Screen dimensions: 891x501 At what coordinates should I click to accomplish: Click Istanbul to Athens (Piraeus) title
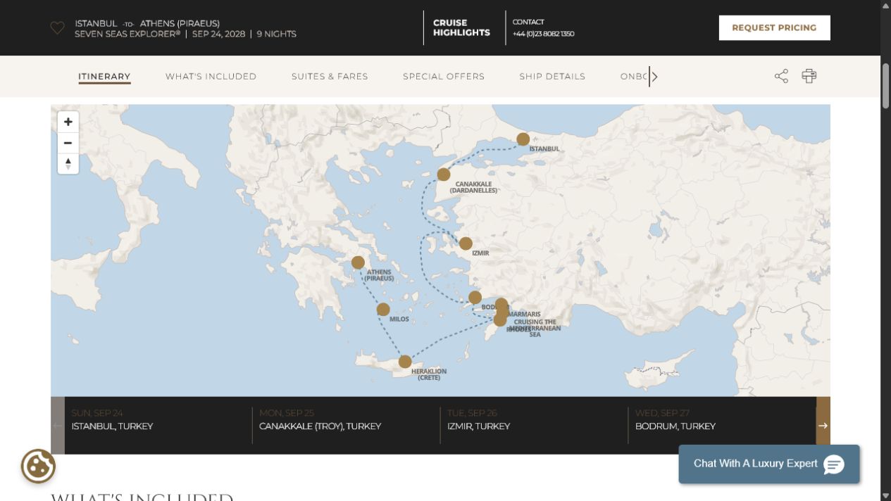[147, 23]
